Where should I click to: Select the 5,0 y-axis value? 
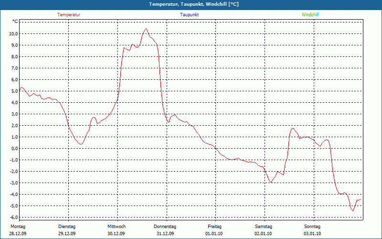(14, 91)
